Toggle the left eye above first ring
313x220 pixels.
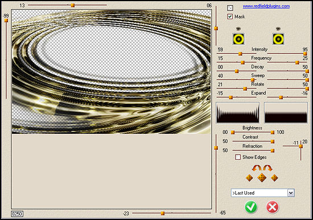pos(238,29)
